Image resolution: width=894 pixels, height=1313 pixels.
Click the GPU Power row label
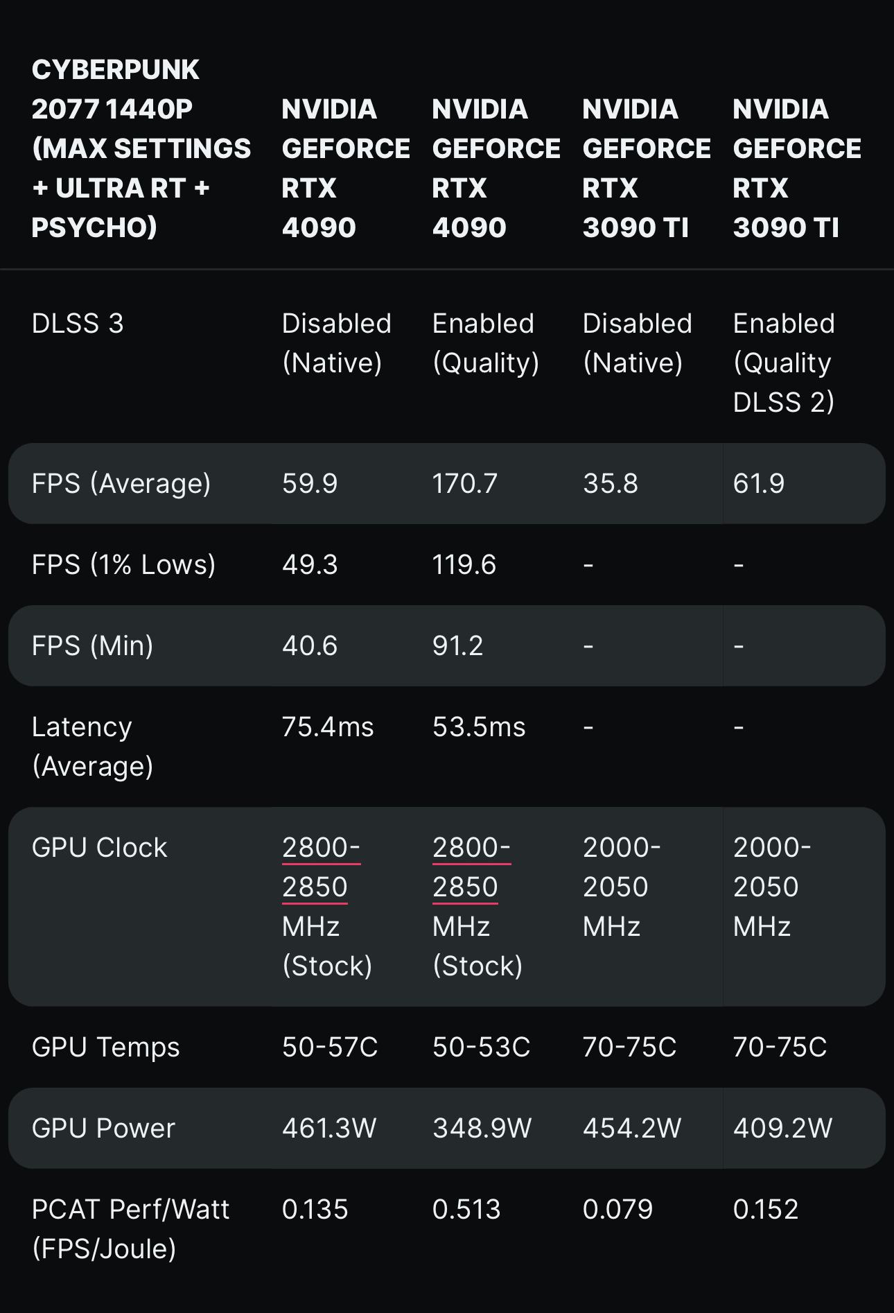click(x=103, y=1128)
